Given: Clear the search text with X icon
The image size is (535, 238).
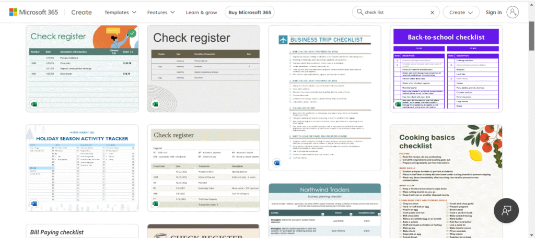Looking at the screenshot, I should 432,13.
